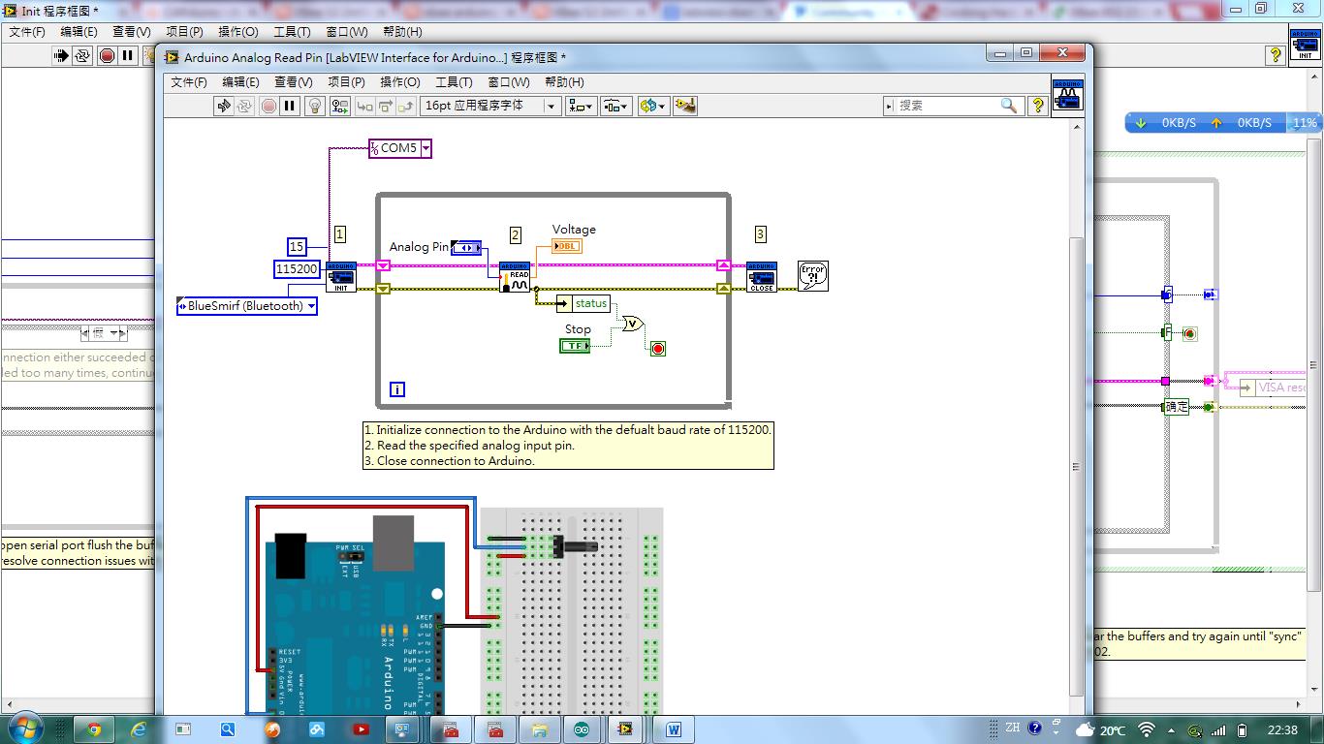The height and width of the screenshot is (744, 1324).
Task: Click the loop iteration terminal i
Action: coord(397,389)
